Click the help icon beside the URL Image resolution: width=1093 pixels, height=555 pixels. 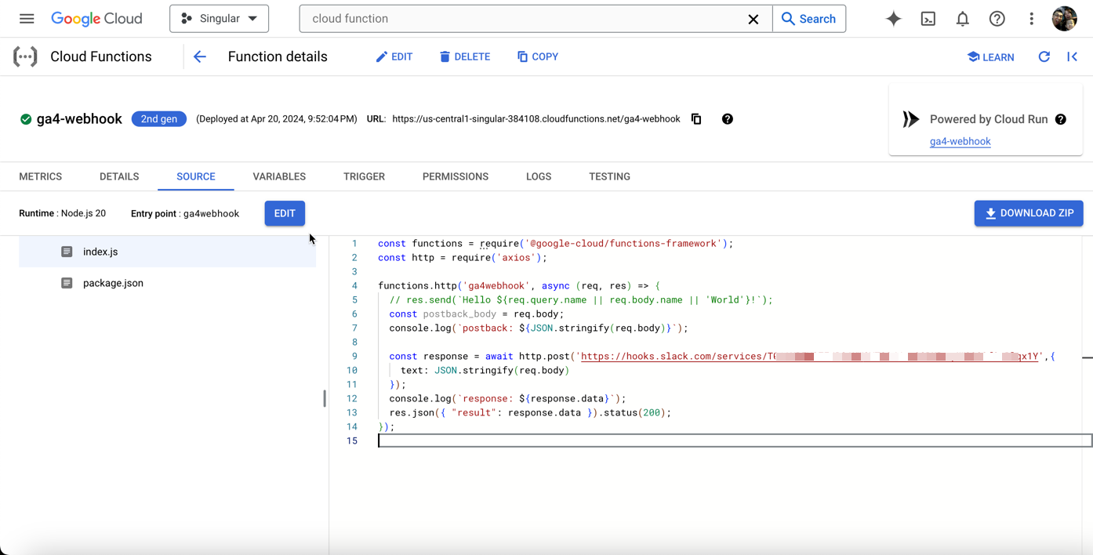(728, 119)
